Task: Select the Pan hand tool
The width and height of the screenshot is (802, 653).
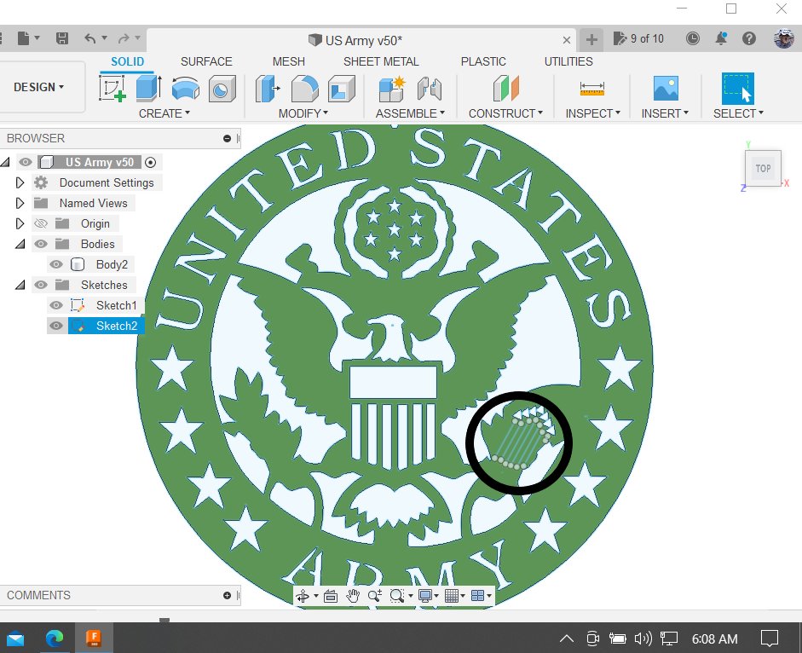Action: [352, 596]
